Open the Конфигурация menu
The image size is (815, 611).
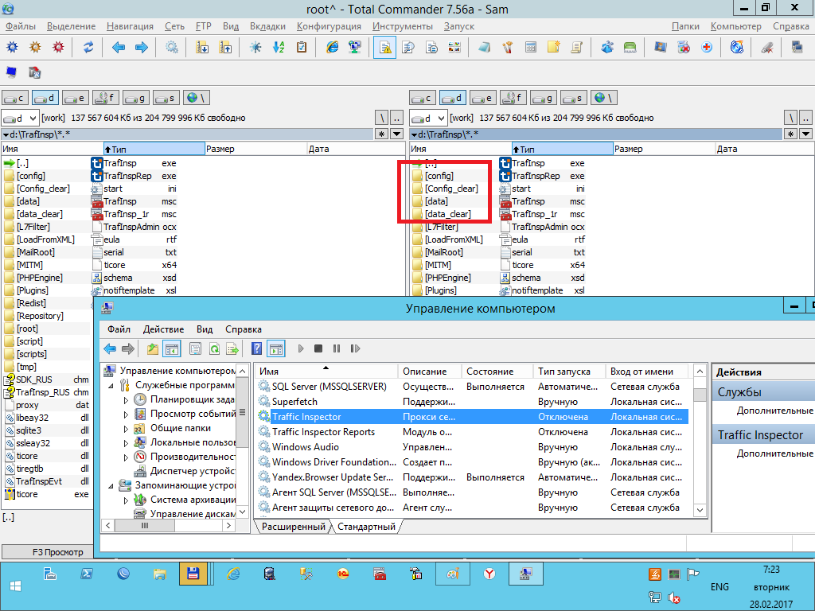pos(329,26)
